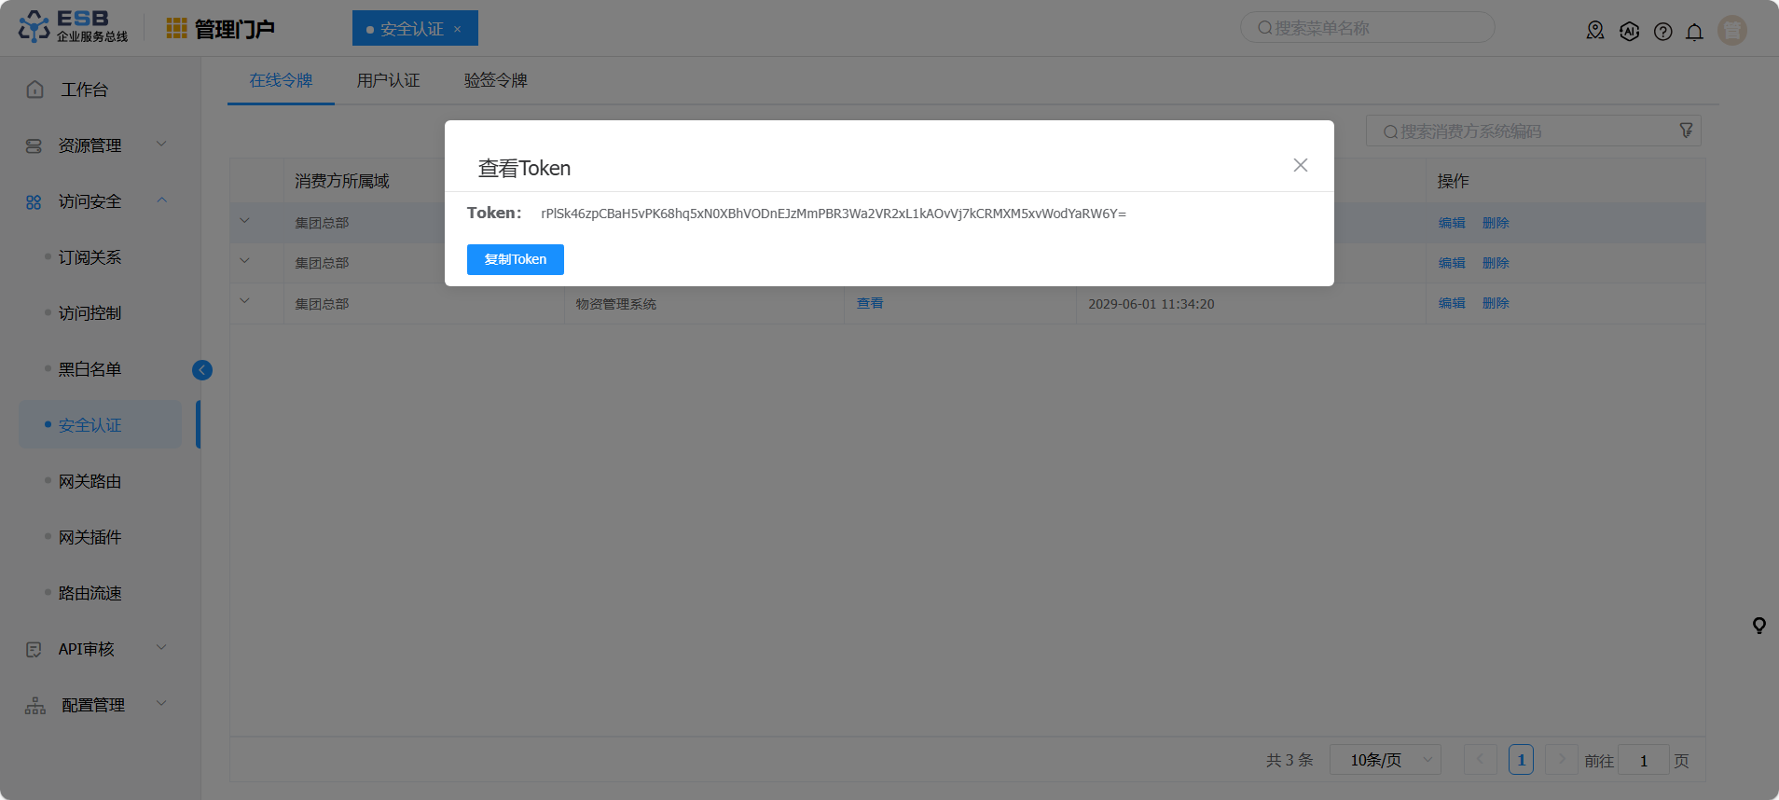Close the 查看Token dialog
The height and width of the screenshot is (800, 1779).
point(1301,165)
